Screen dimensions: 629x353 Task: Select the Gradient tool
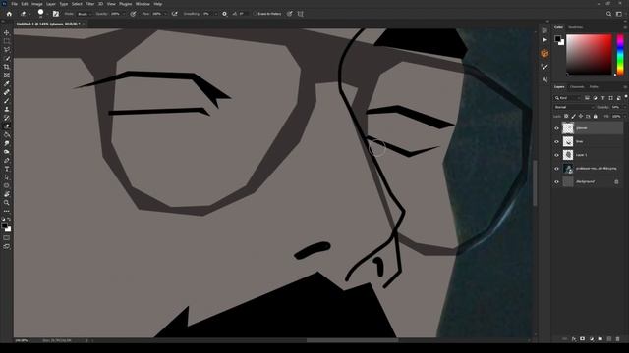coord(7,135)
